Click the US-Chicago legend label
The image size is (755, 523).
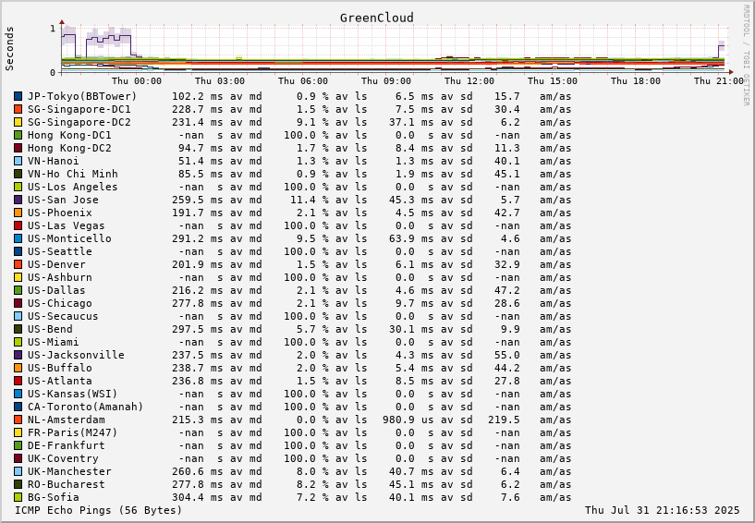[x=60, y=303]
